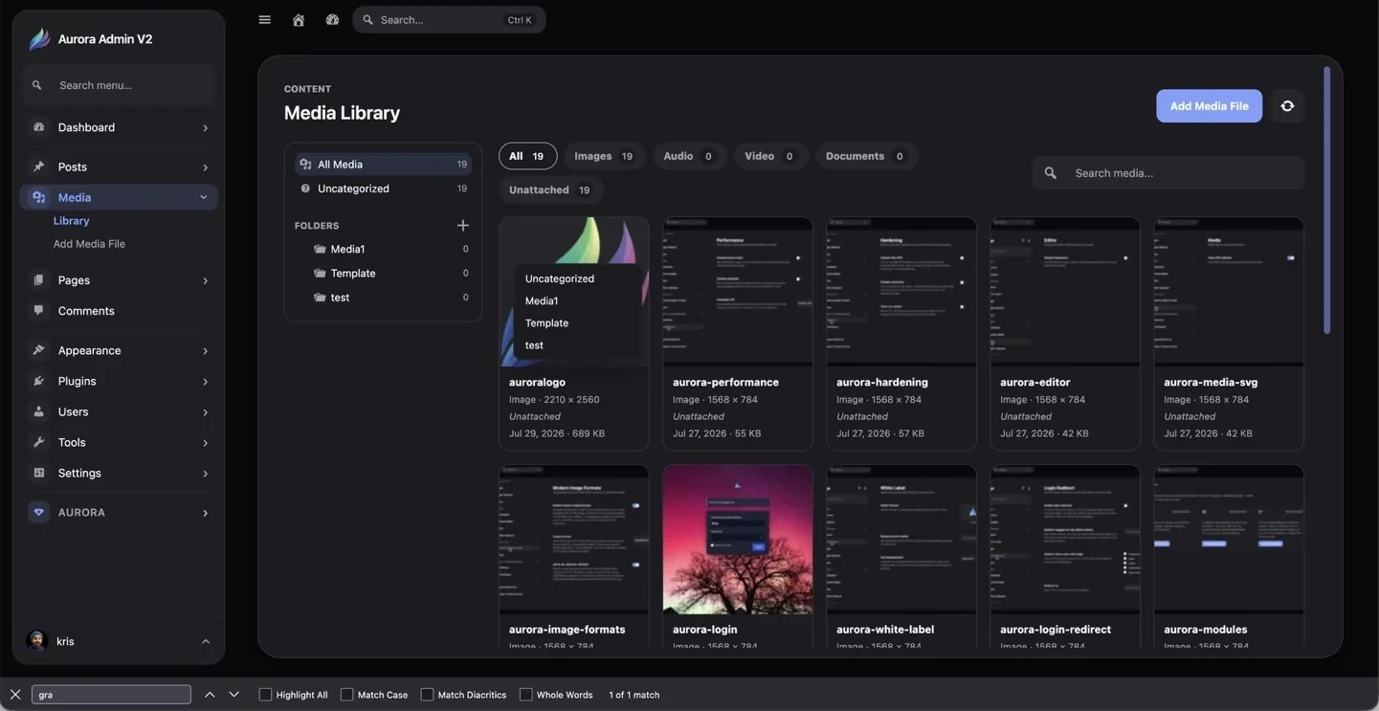Expand the Tools menu chevron

pyautogui.click(x=205, y=443)
